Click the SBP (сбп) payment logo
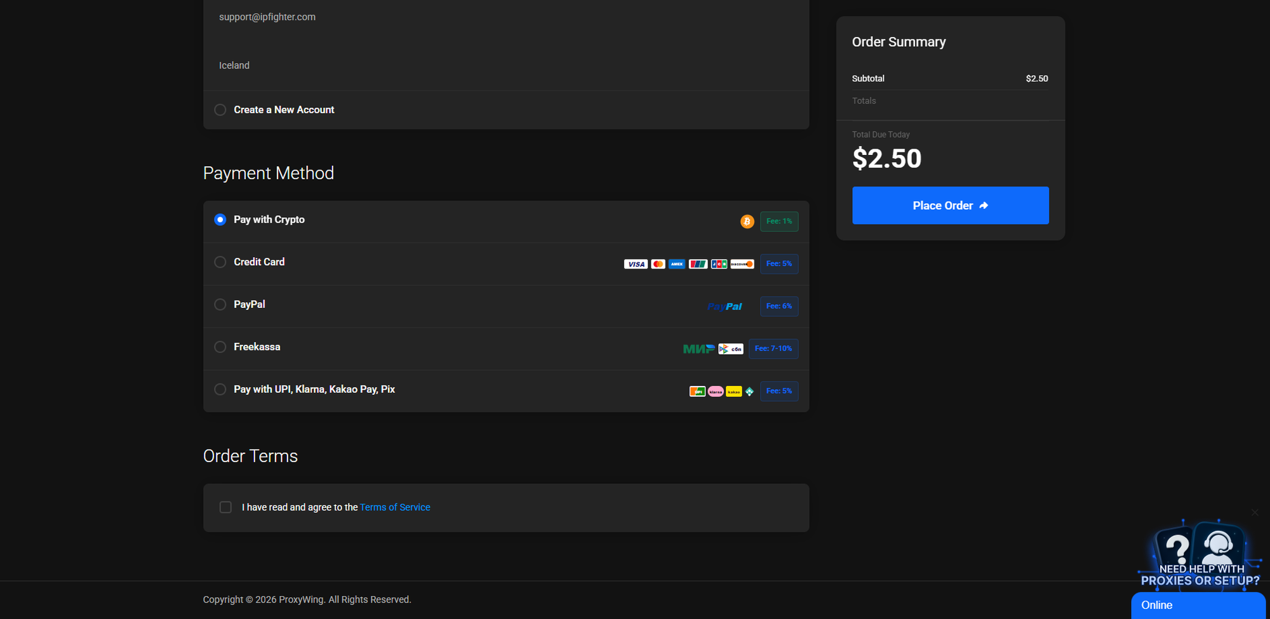This screenshot has height=619, width=1270. click(731, 349)
